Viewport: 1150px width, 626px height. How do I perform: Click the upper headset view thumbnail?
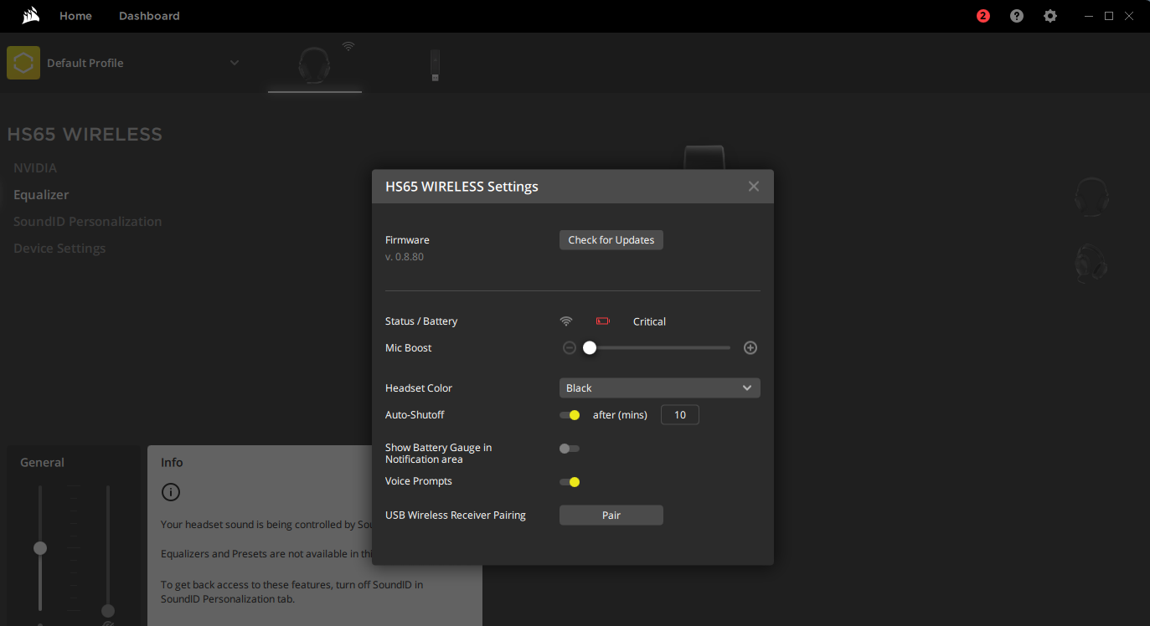tap(1092, 197)
